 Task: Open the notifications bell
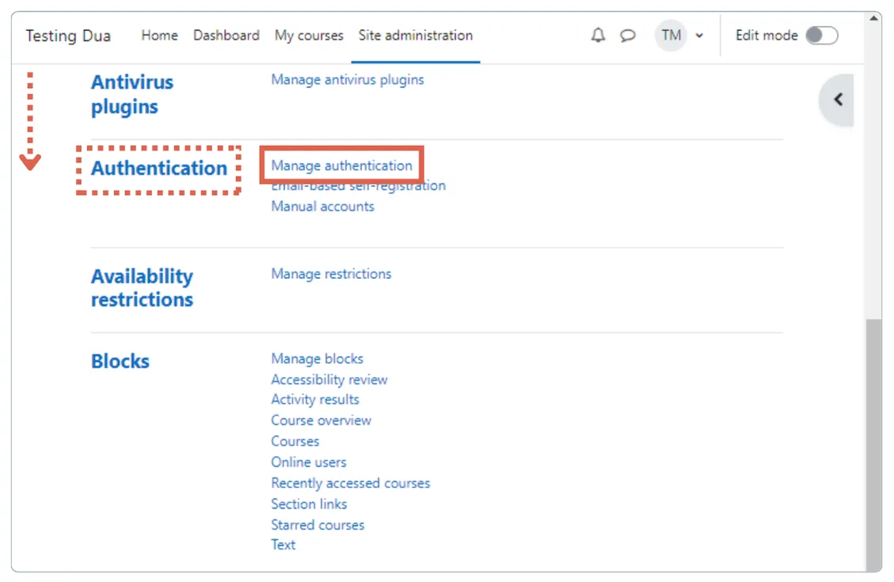[598, 35]
